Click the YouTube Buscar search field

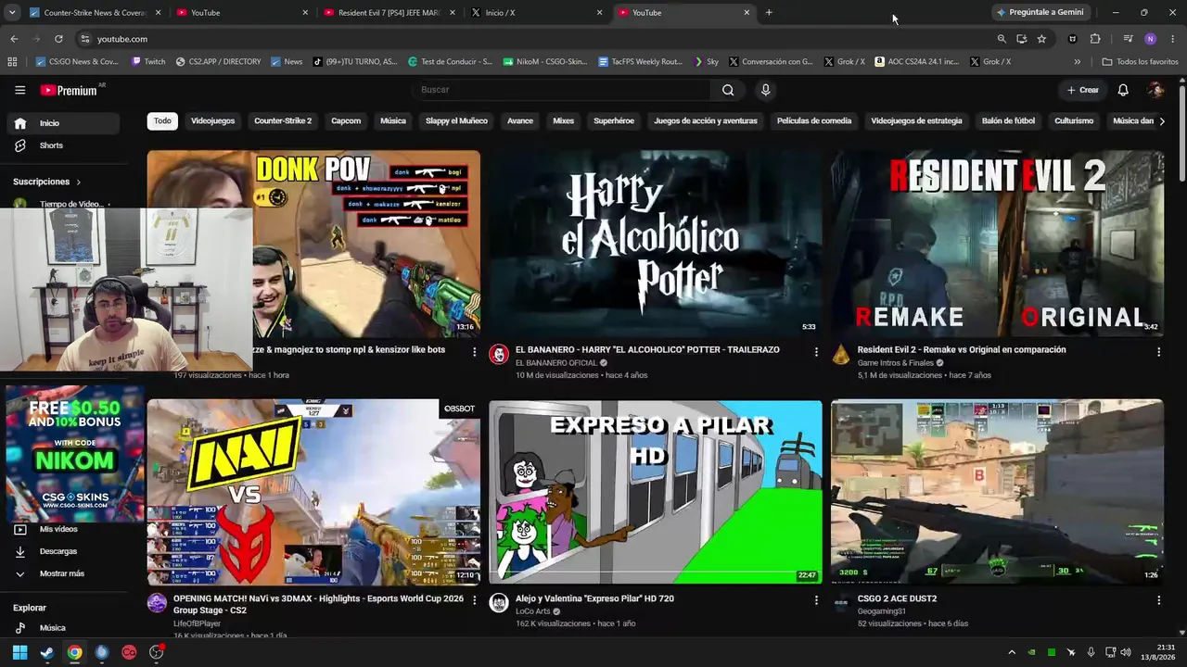click(562, 90)
